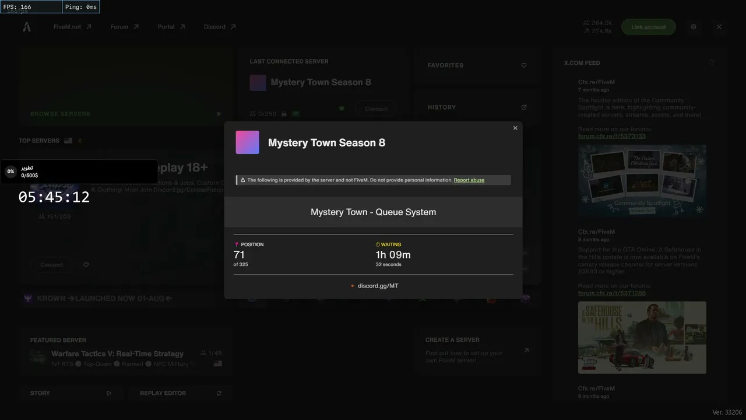Connect to last server Mystery Town Season 8
746x420 pixels.
pyautogui.click(x=376, y=108)
